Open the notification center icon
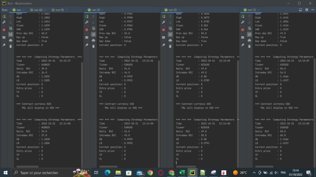The image size is (316, 177). (x=309, y=172)
